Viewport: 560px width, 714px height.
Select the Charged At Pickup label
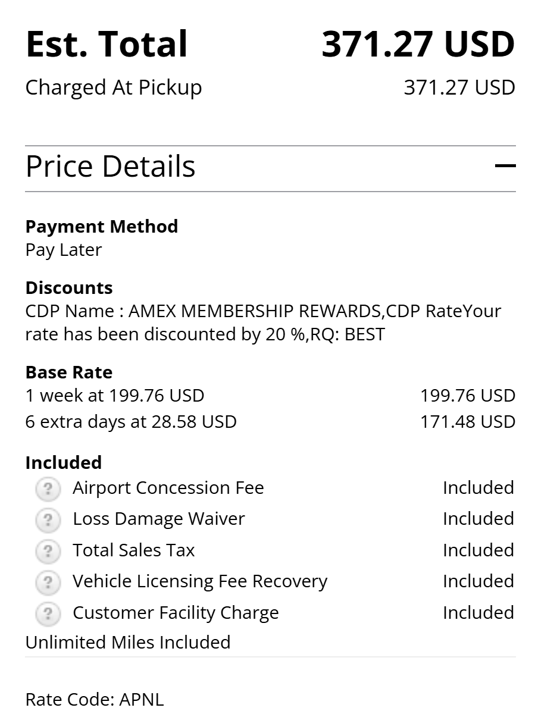[x=114, y=88]
